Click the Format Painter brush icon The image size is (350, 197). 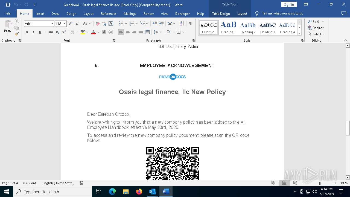[x=17, y=34]
